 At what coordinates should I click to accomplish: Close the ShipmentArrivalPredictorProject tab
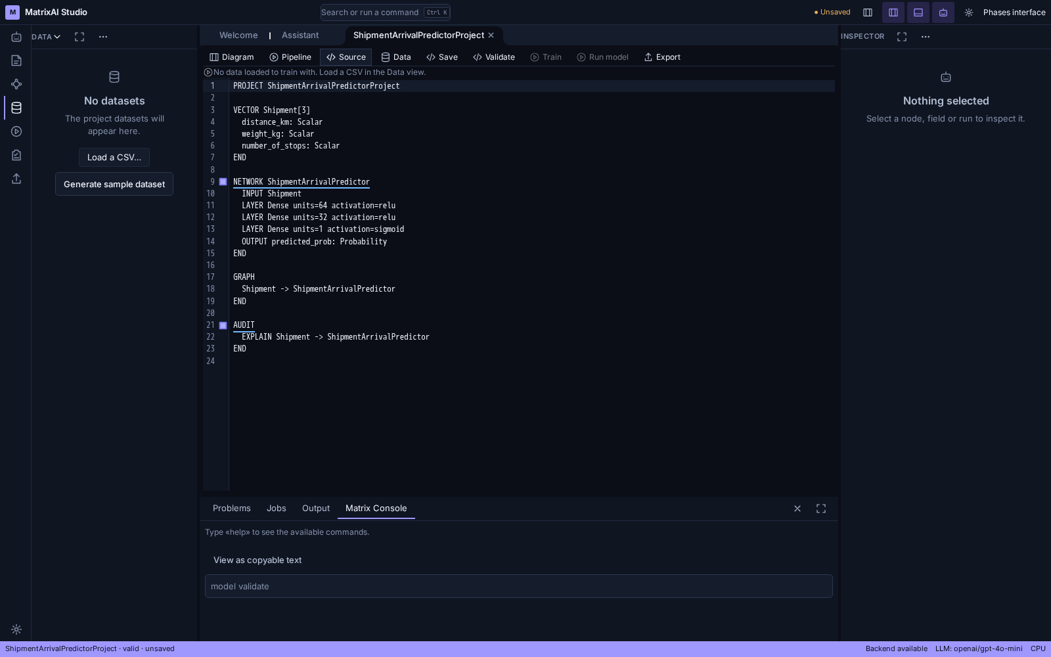pos(491,35)
